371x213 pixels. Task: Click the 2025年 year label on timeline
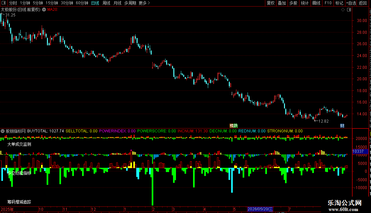(x=7, y=209)
